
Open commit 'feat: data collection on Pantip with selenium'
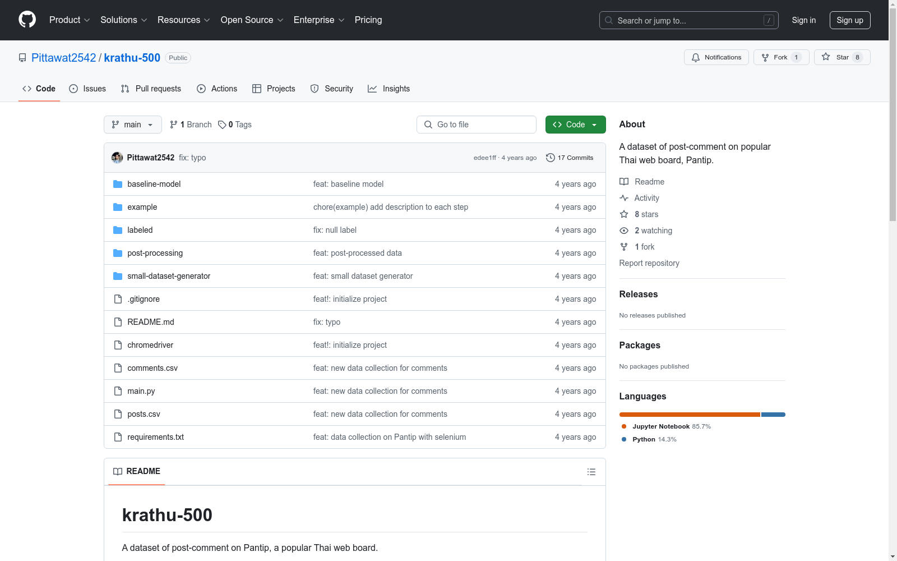[x=390, y=437]
